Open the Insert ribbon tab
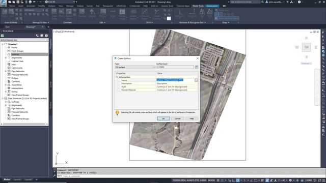 21,6
